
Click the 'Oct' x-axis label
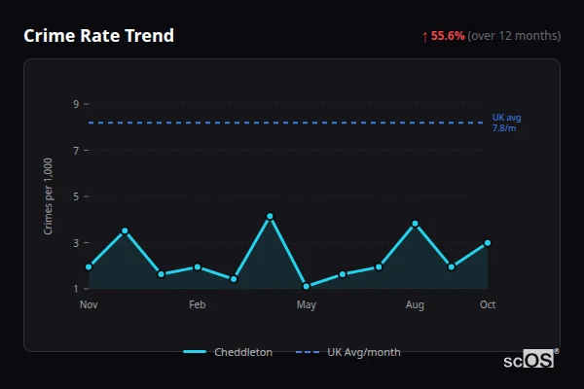(x=488, y=304)
